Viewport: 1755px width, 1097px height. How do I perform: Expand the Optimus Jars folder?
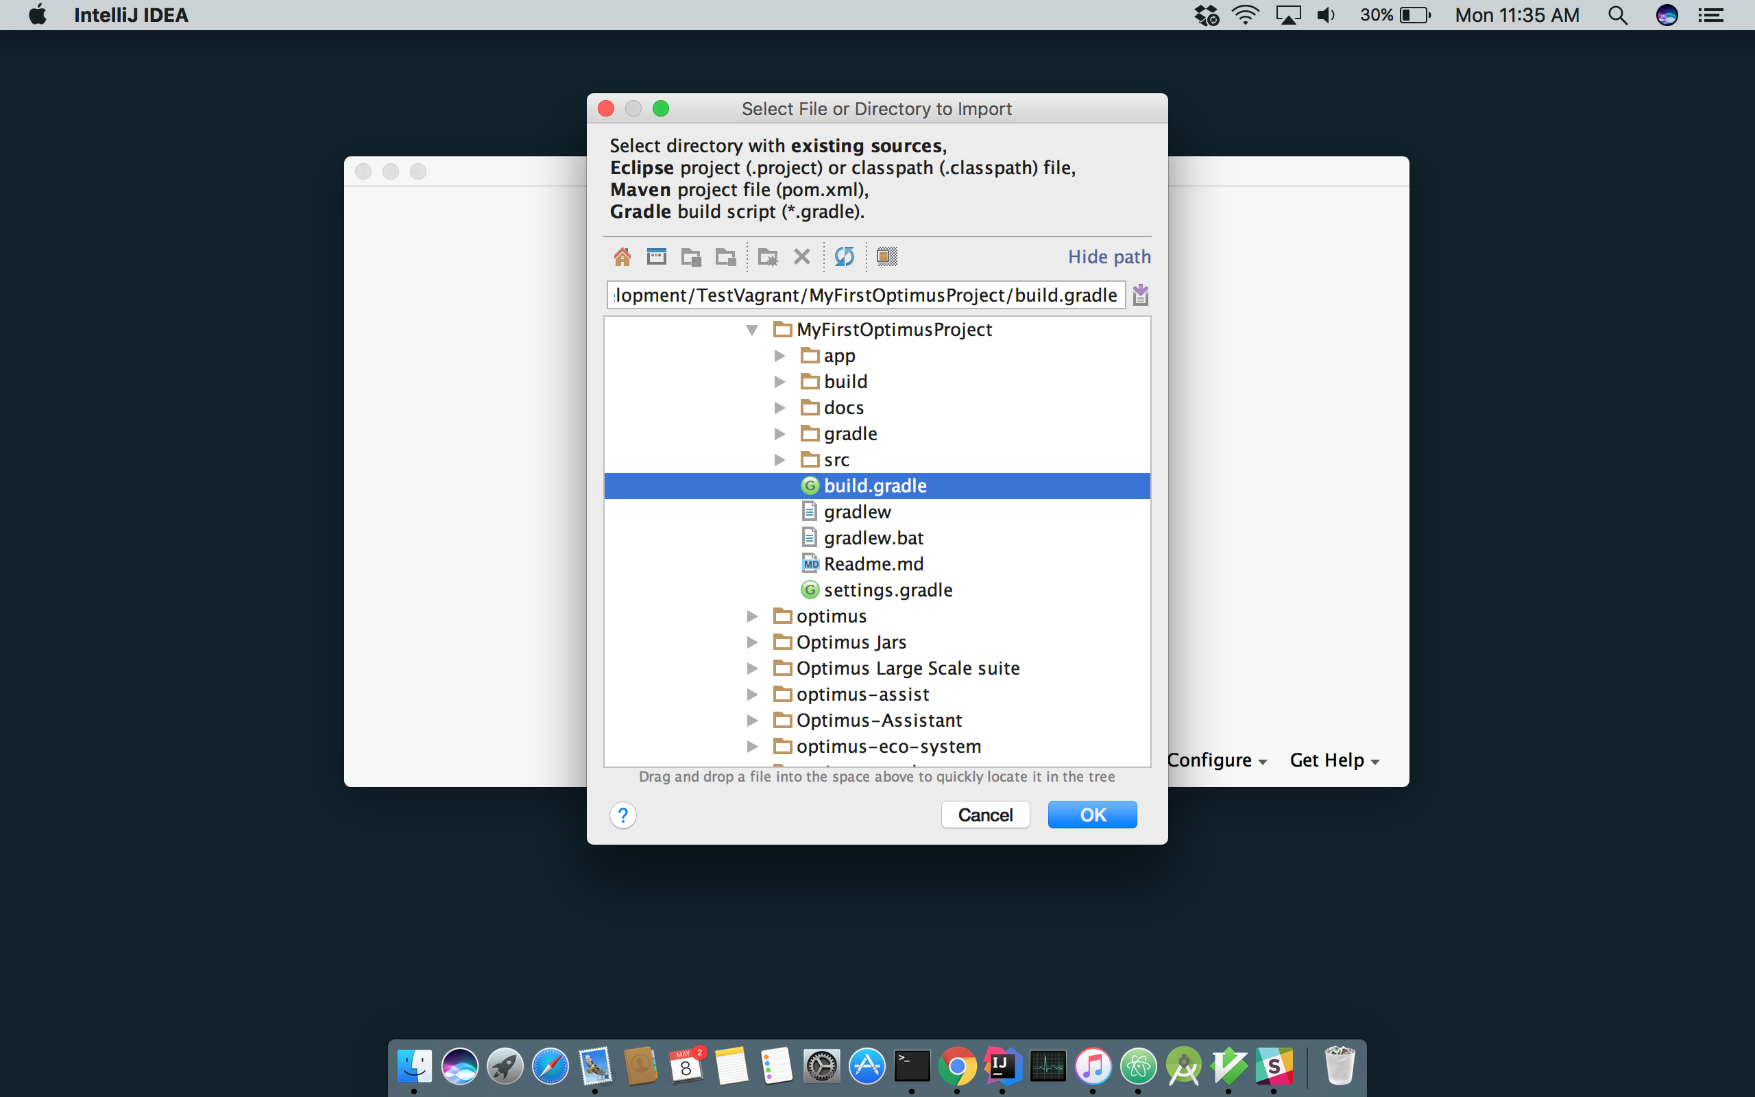pos(752,642)
